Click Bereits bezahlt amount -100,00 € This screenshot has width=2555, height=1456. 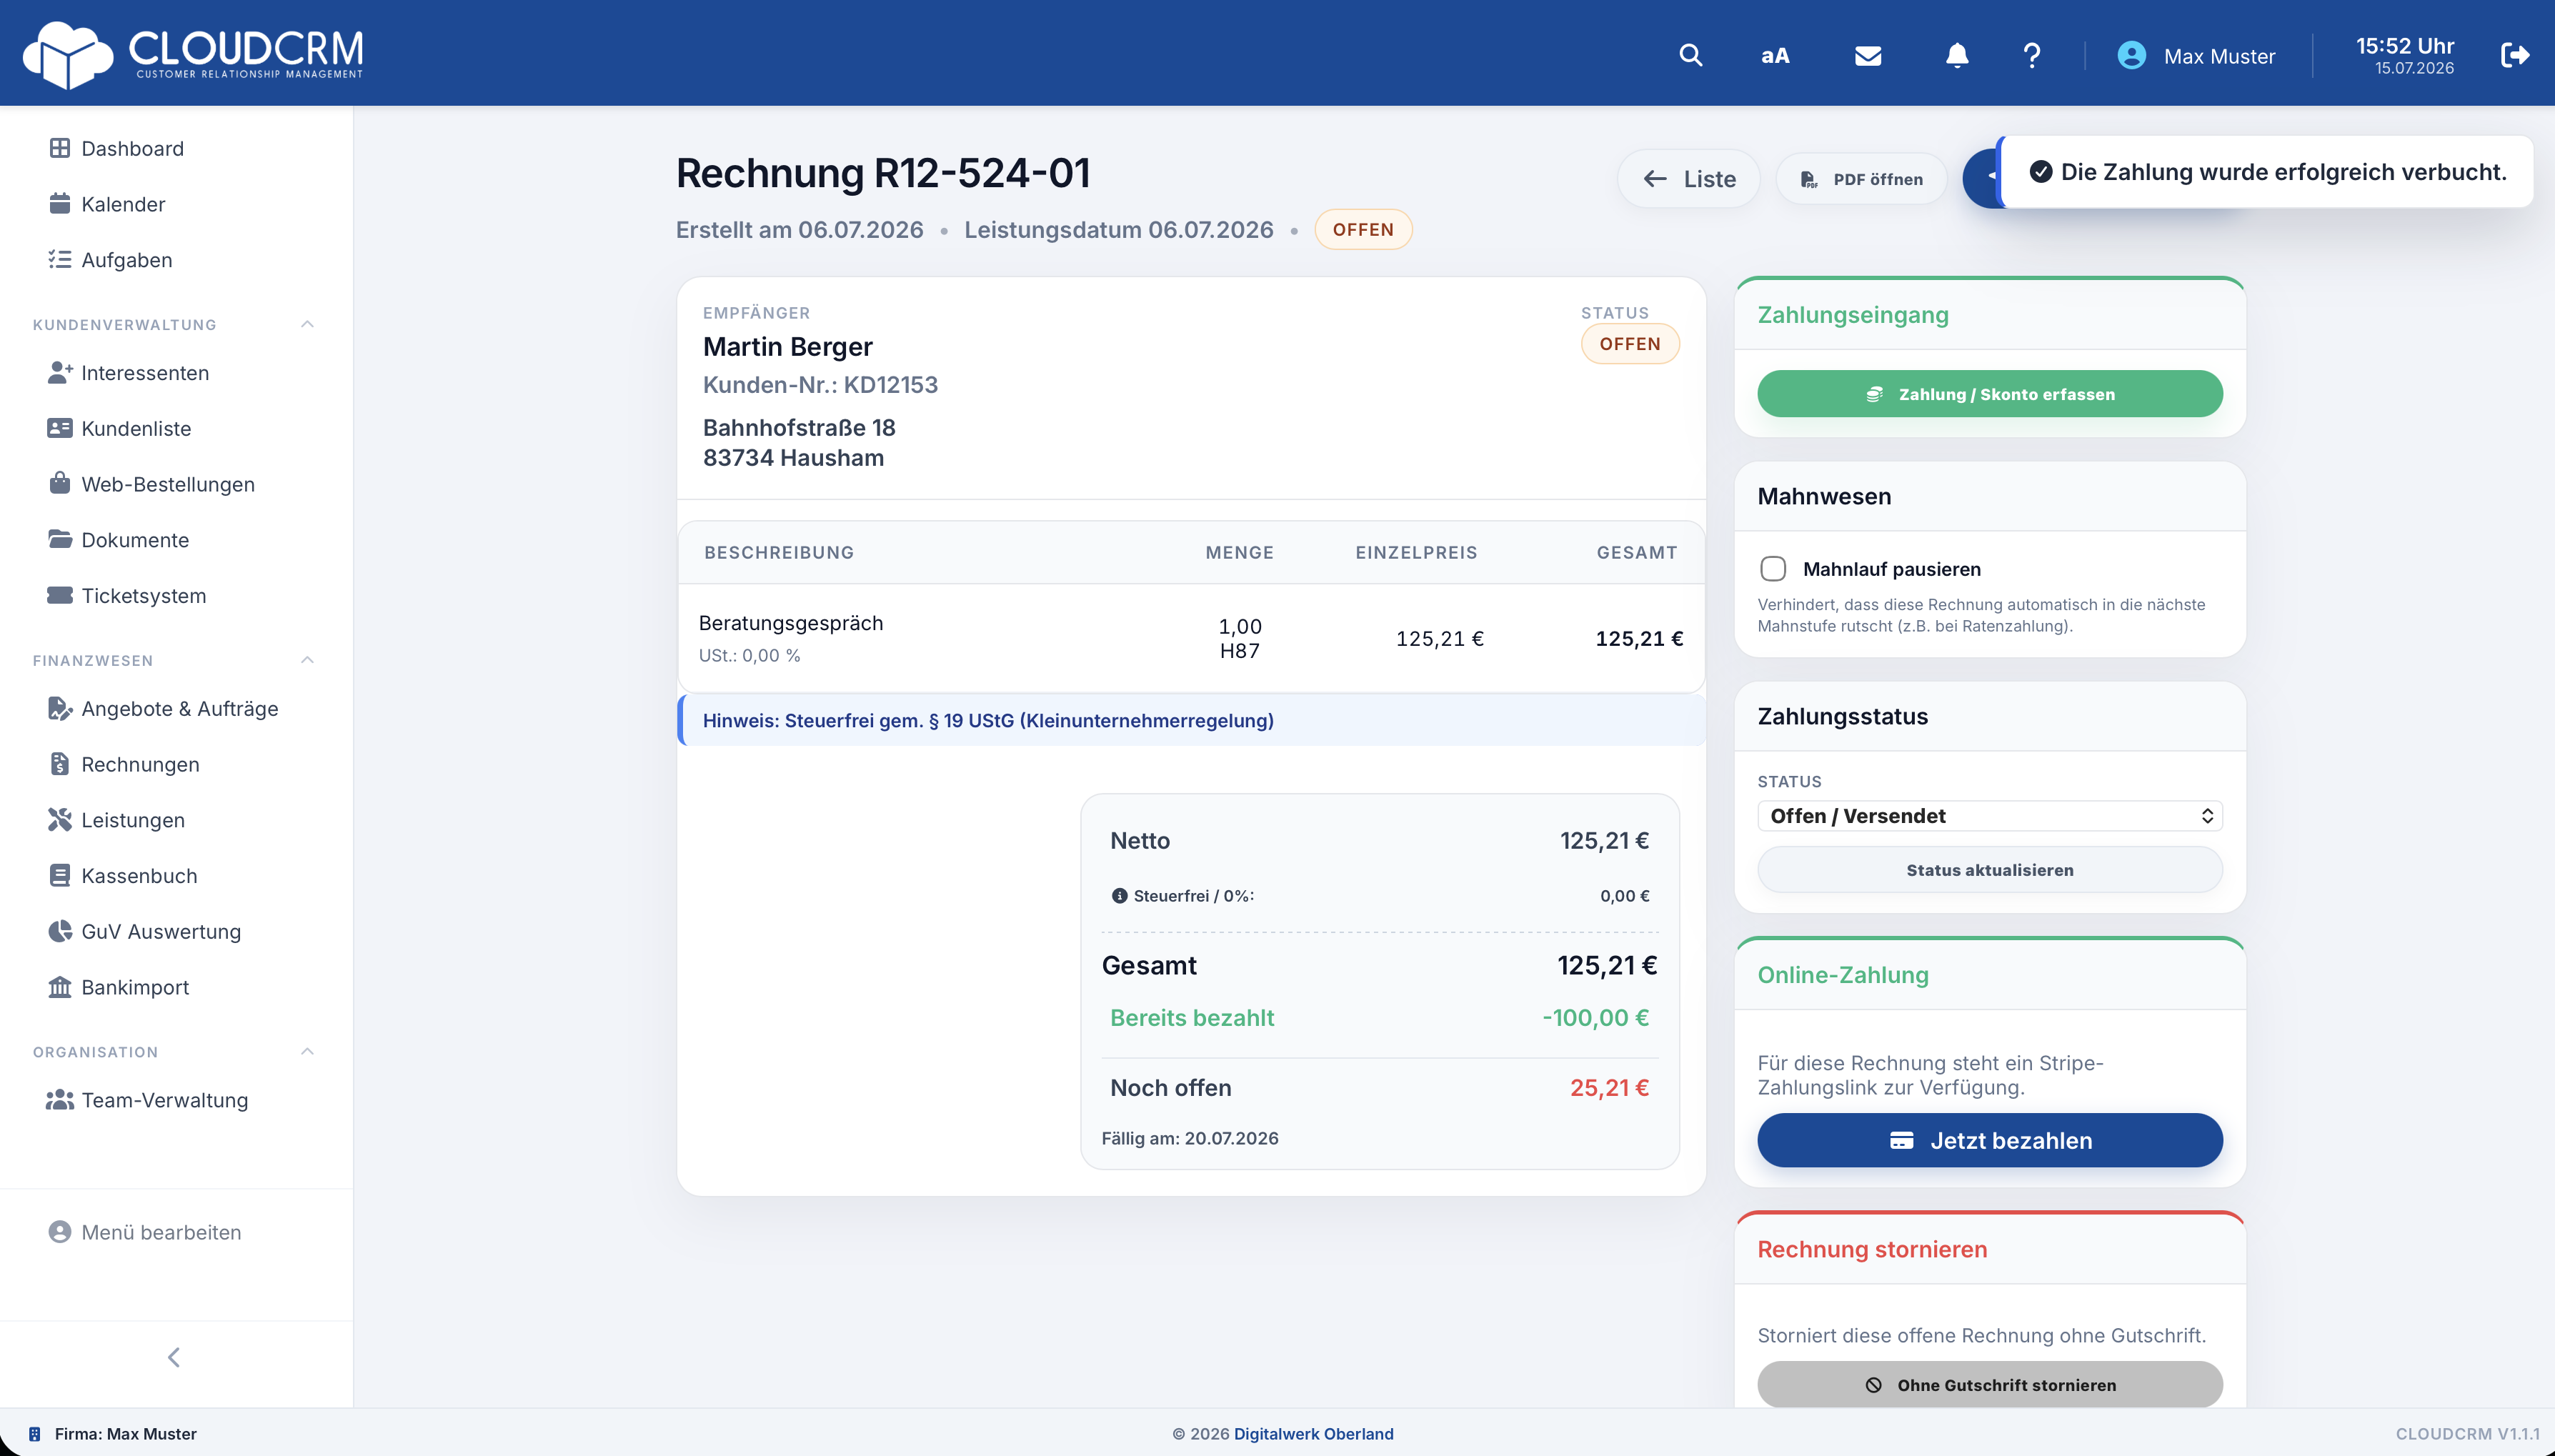[x=1595, y=1018]
